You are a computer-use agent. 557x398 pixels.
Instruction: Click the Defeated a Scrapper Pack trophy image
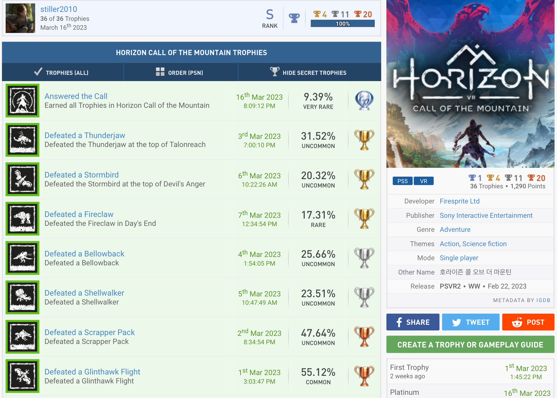click(x=22, y=337)
